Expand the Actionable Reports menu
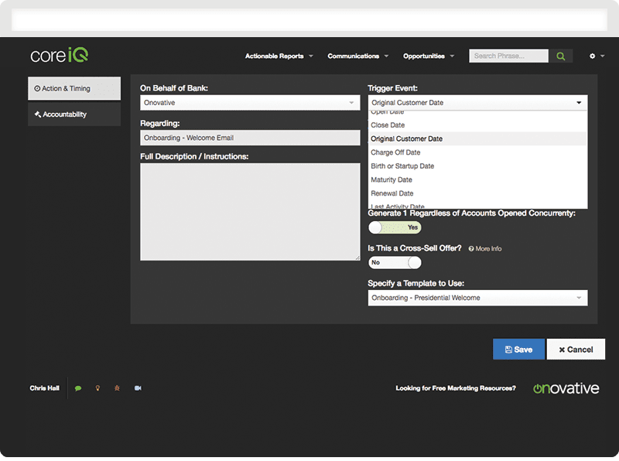The image size is (619, 461). point(279,56)
